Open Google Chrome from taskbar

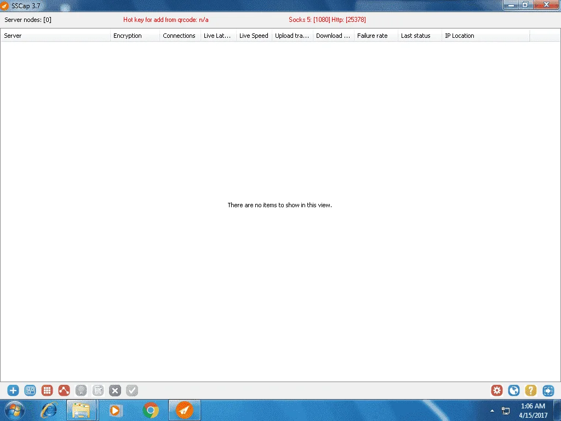click(x=150, y=410)
